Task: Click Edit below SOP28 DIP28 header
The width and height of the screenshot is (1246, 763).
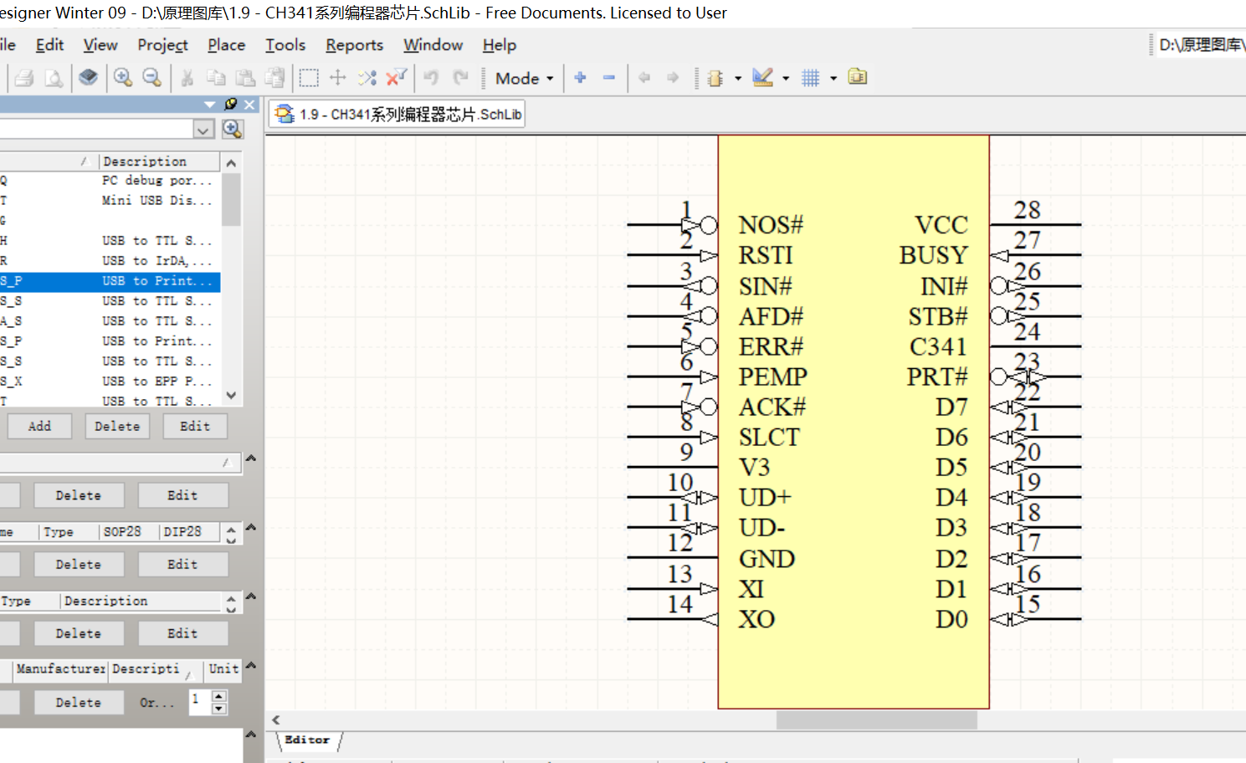Action: [182, 565]
